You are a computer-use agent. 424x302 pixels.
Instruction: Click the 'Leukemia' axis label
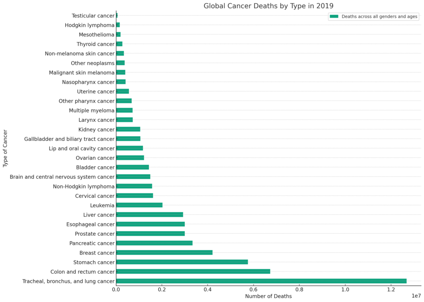click(x=102, y=205)
